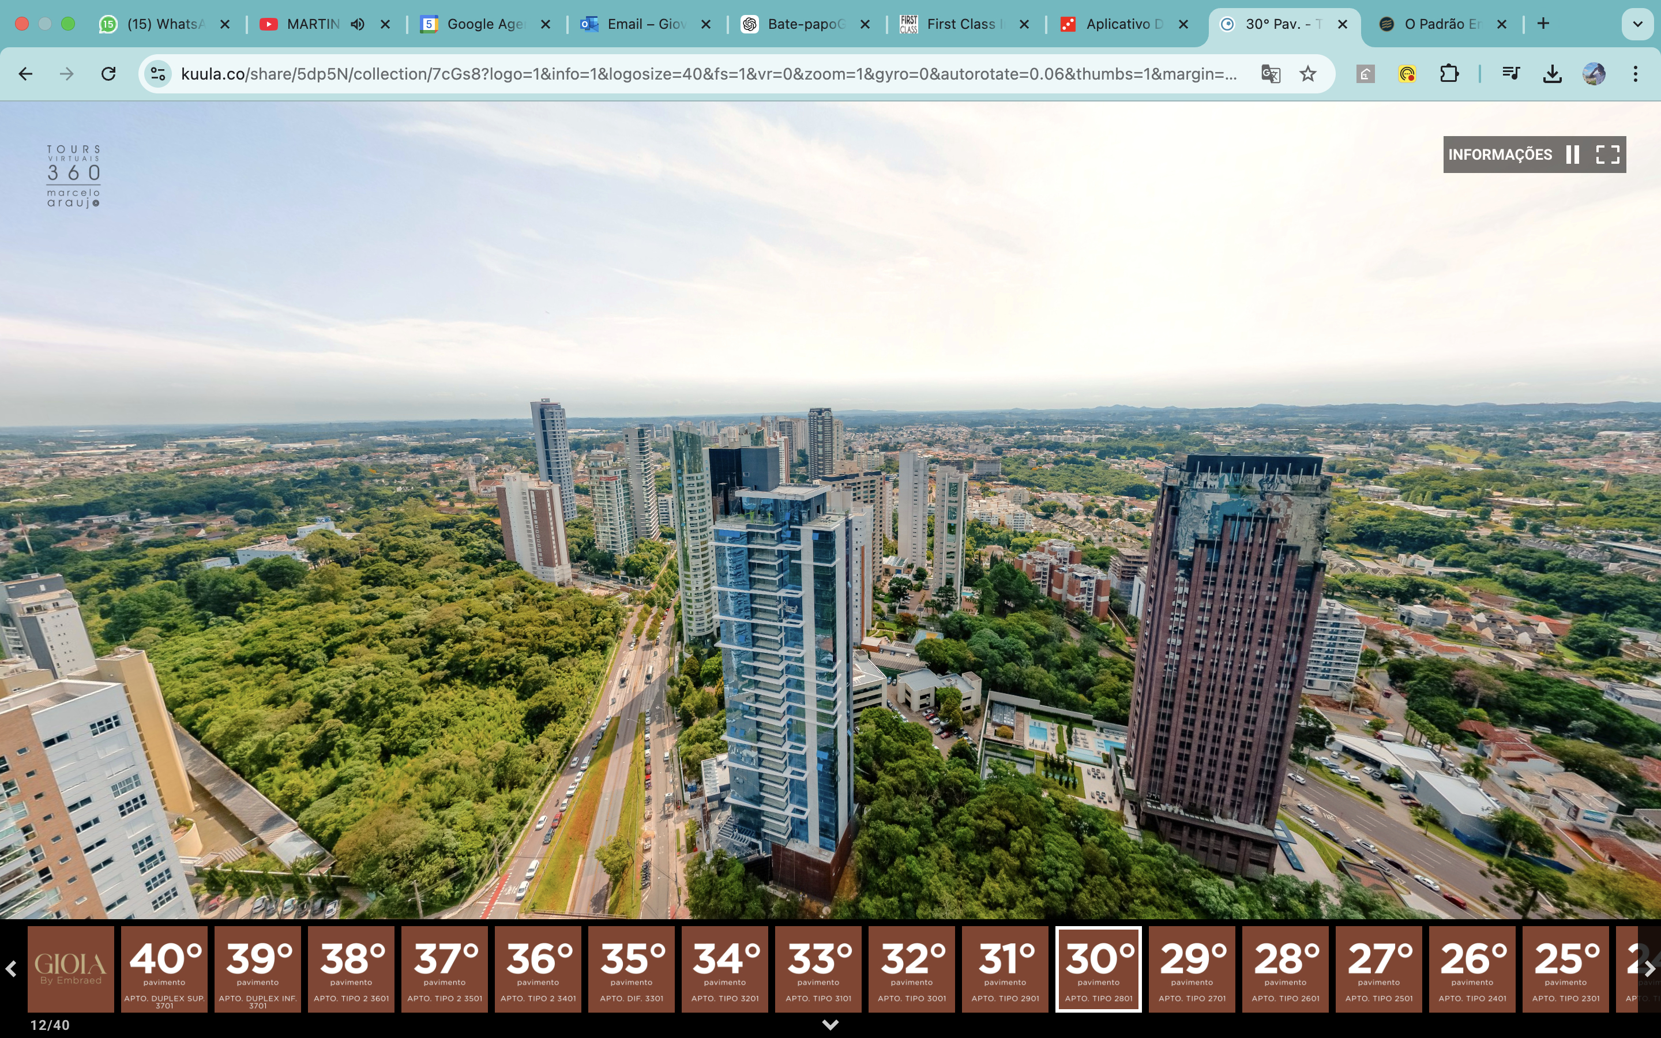Image resolution: width=1661 pixels, height=1038 pixels.
Task: Open the GIOIA By Embraed thumbnail
Action: (71, 969)
